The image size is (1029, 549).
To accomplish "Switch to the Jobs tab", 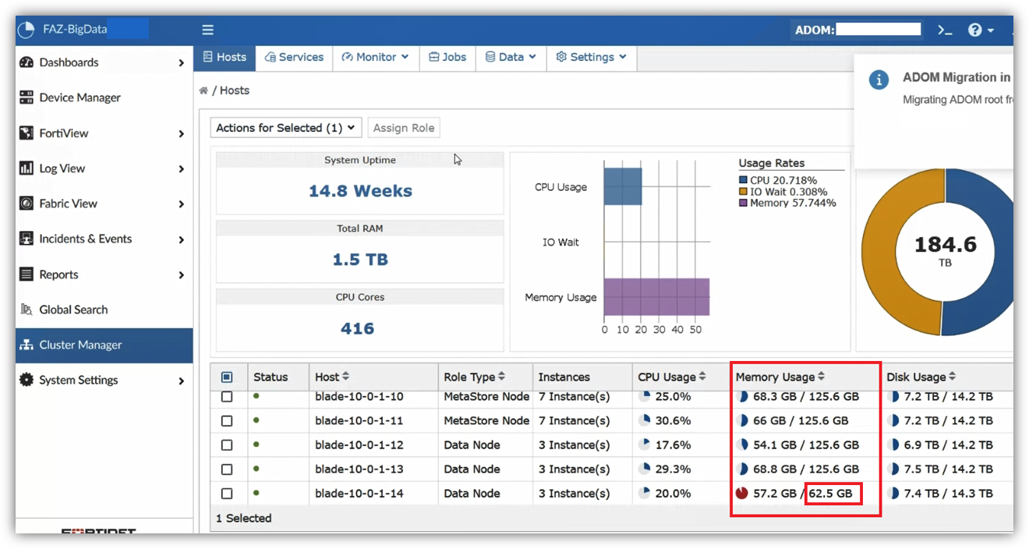I will 447,57.
